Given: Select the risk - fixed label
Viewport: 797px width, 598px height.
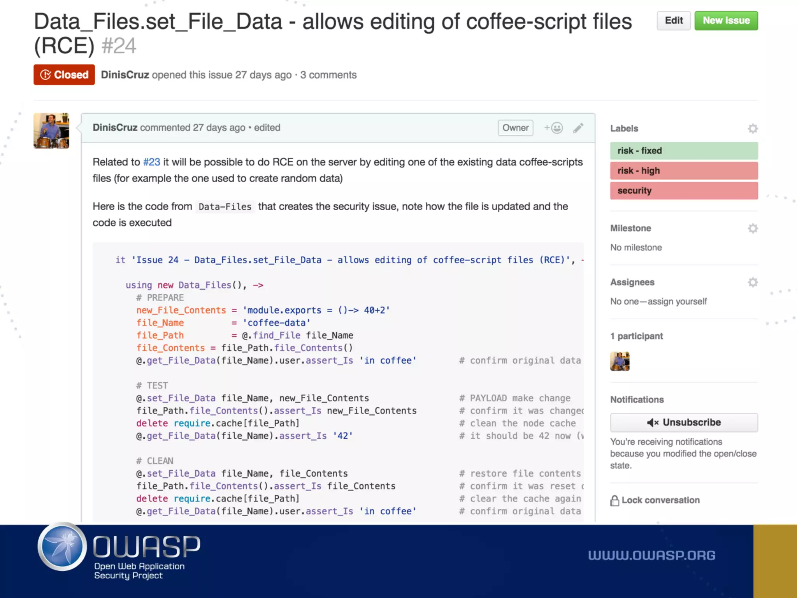Looking at the screenshot, I should (684, 151).
